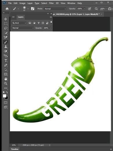Open the Type menu
The image size is (113, 151).
tap(37, 3)
